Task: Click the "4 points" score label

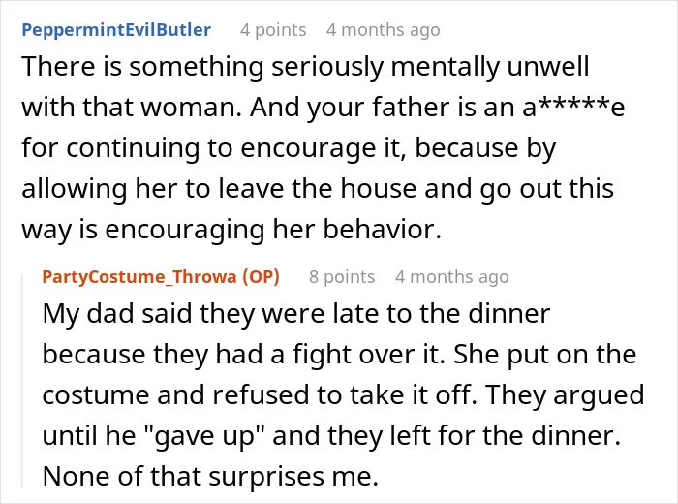Action: [273, 30]
